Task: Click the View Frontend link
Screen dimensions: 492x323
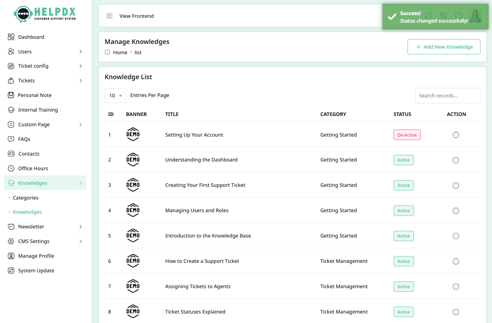Action: point(136,16)
